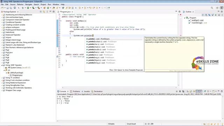Click the Back navigation arrow icon
224x126 pixels.
pyautogui.click(x=97, y=8)
